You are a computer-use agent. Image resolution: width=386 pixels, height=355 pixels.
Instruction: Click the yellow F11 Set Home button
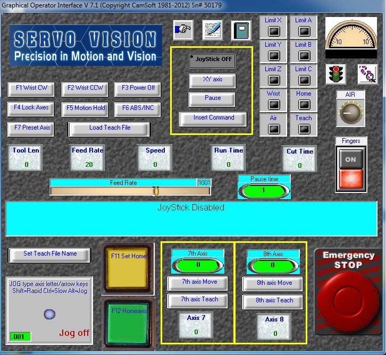tap(128, 269)
